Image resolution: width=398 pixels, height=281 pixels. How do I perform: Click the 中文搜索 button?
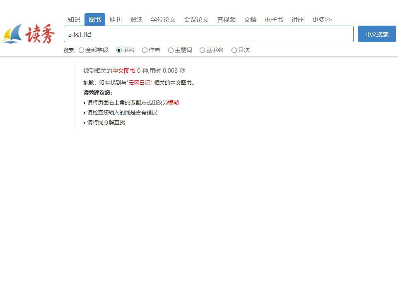tap(377, 34)
